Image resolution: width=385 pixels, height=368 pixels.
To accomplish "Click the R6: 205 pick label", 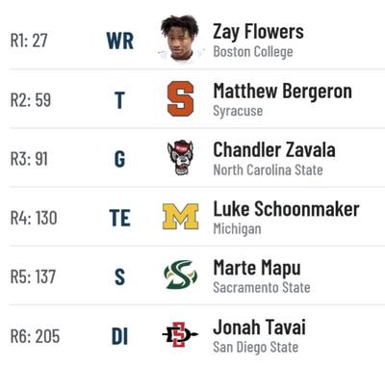I will point(35,336).
